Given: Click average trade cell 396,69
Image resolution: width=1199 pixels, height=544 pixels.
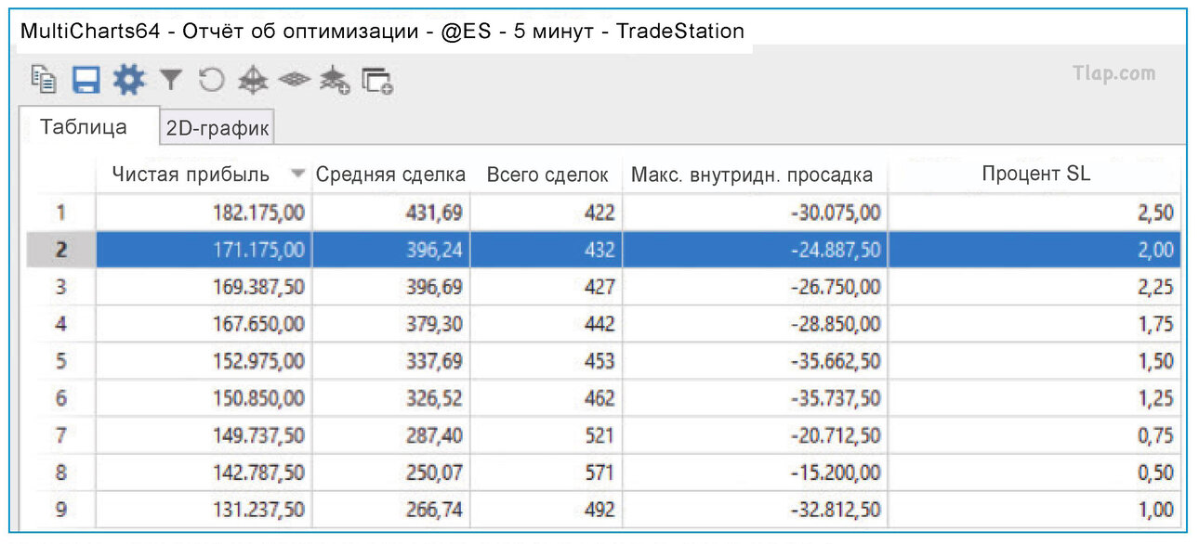Looking at the screenshot, I should (x=391, y=287).
